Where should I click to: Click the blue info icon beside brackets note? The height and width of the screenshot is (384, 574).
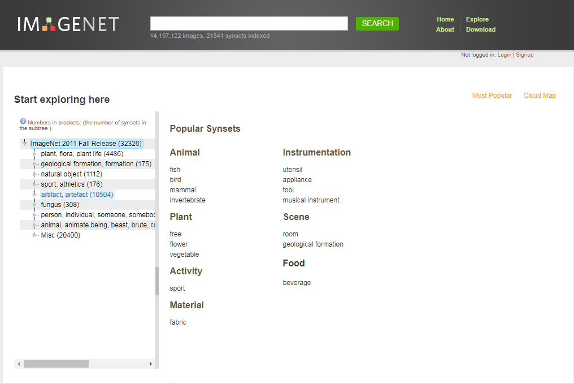click(x=23, y=121)
